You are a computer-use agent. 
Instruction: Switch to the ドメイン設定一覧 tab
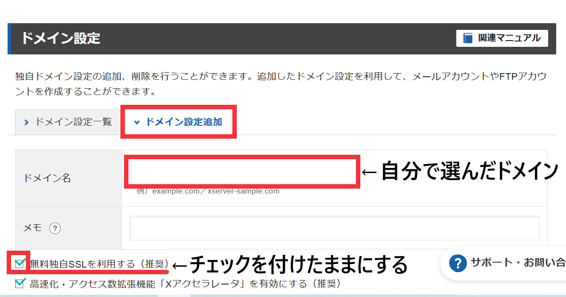click(68, 122)
